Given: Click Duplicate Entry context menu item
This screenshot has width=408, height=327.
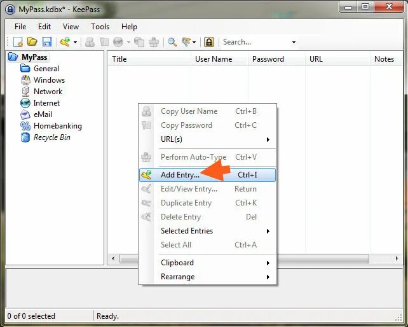Looking at the screenshot, I should (207, 203).
